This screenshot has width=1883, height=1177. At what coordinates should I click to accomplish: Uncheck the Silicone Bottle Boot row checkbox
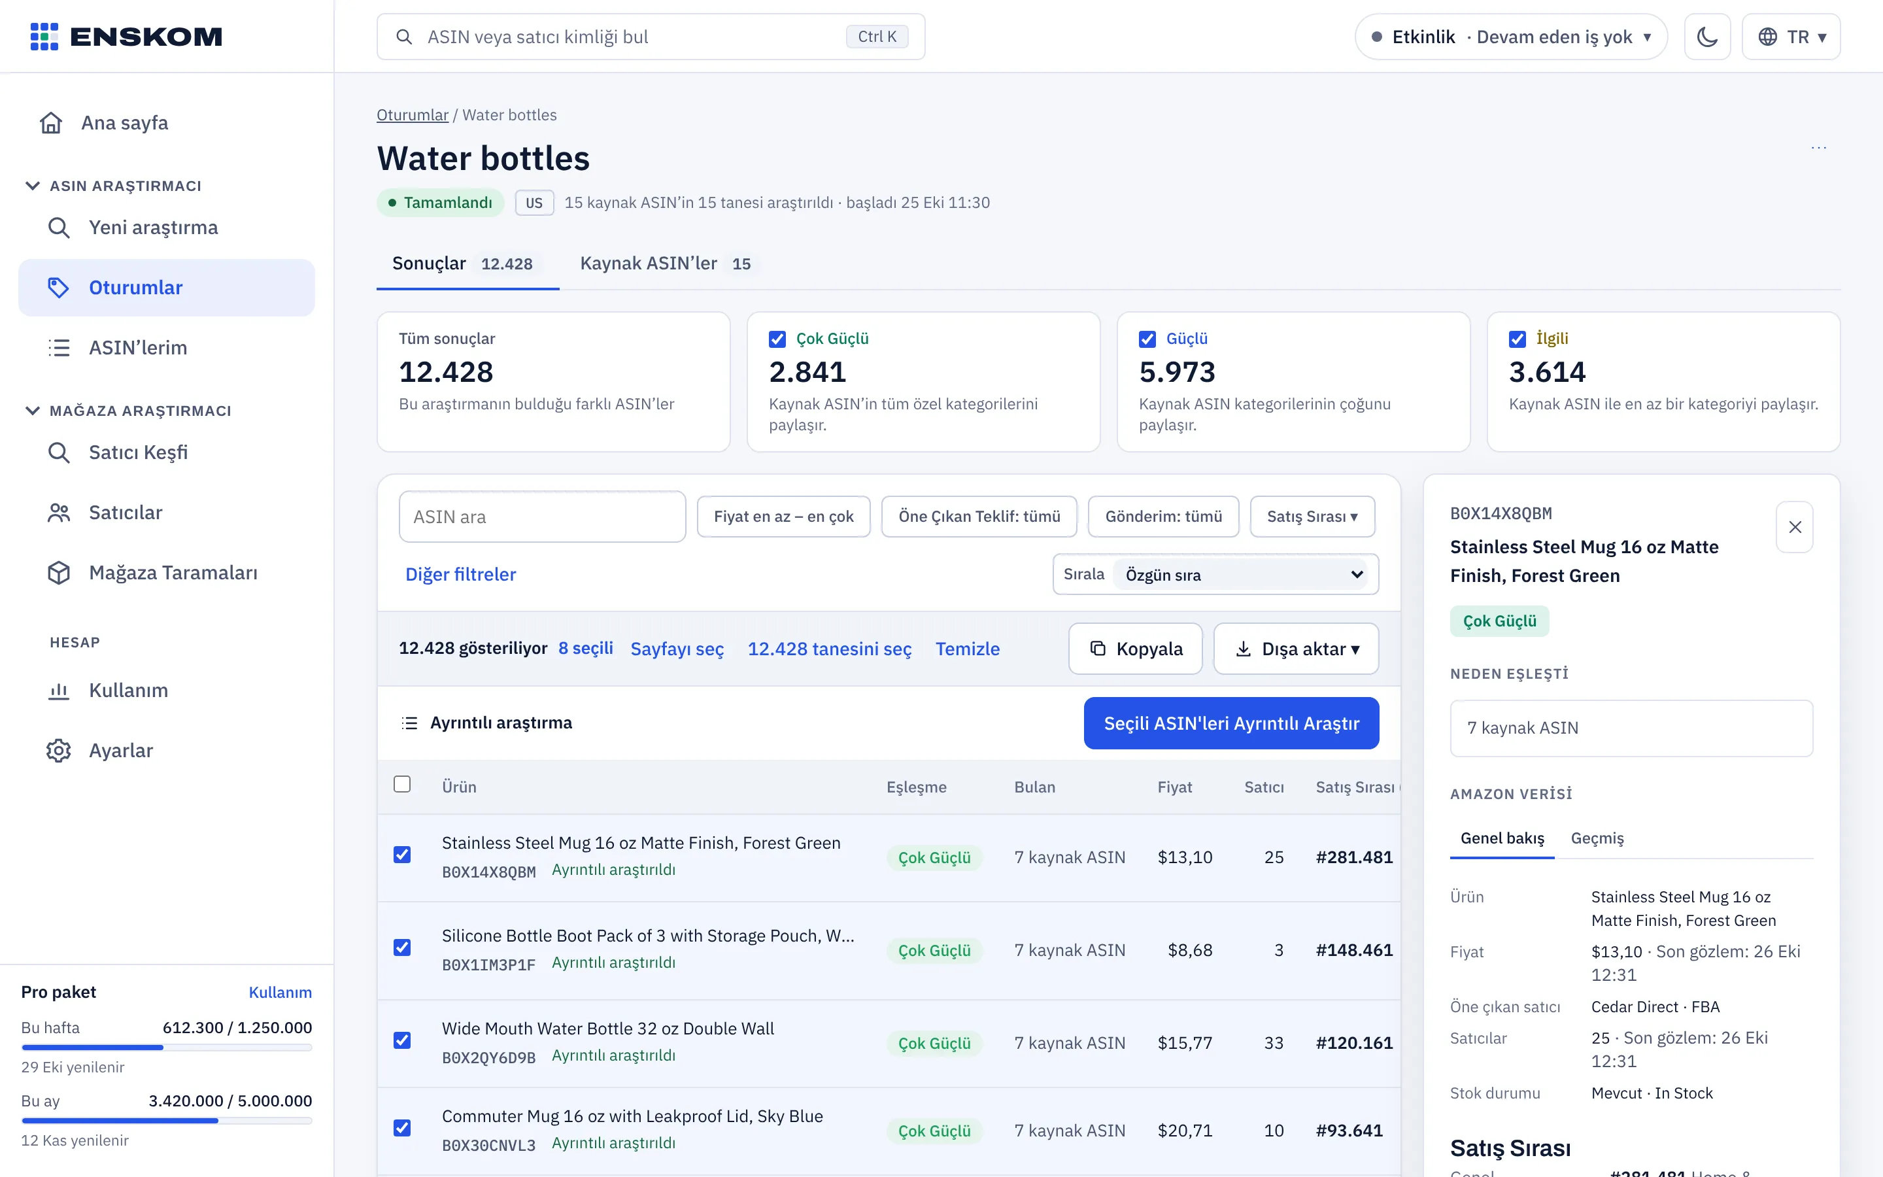pos(402,947)
